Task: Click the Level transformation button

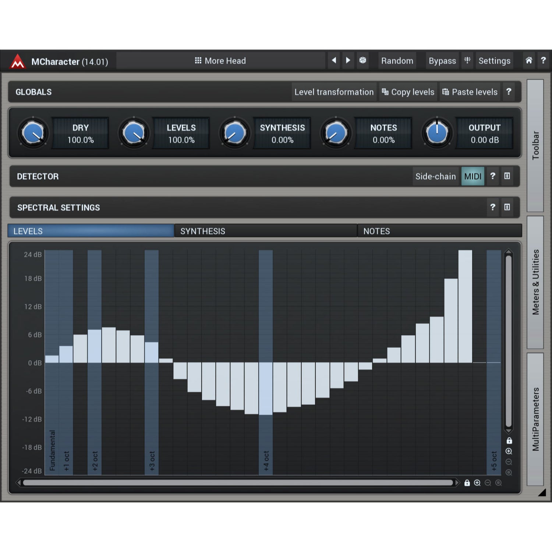Action: pyautogui.click(x=334, y=92)
